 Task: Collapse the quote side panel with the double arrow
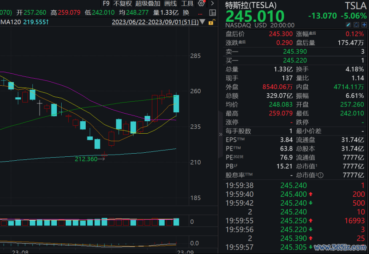click(x=221, y=135)
